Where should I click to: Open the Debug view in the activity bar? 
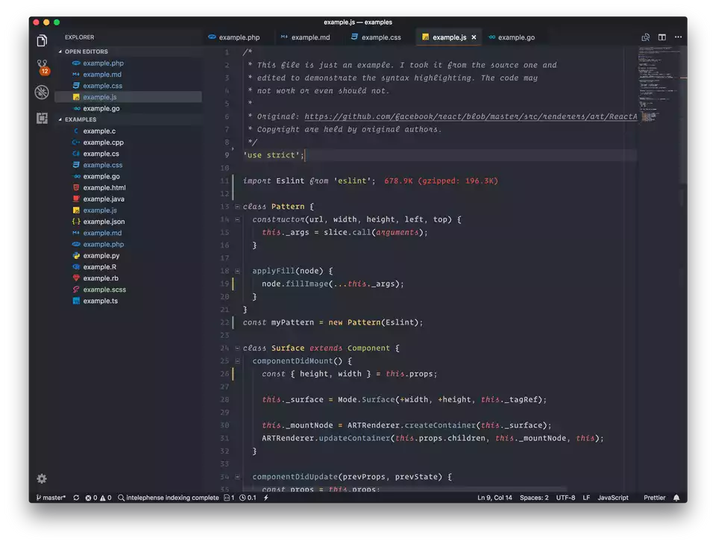click(42, 93)
